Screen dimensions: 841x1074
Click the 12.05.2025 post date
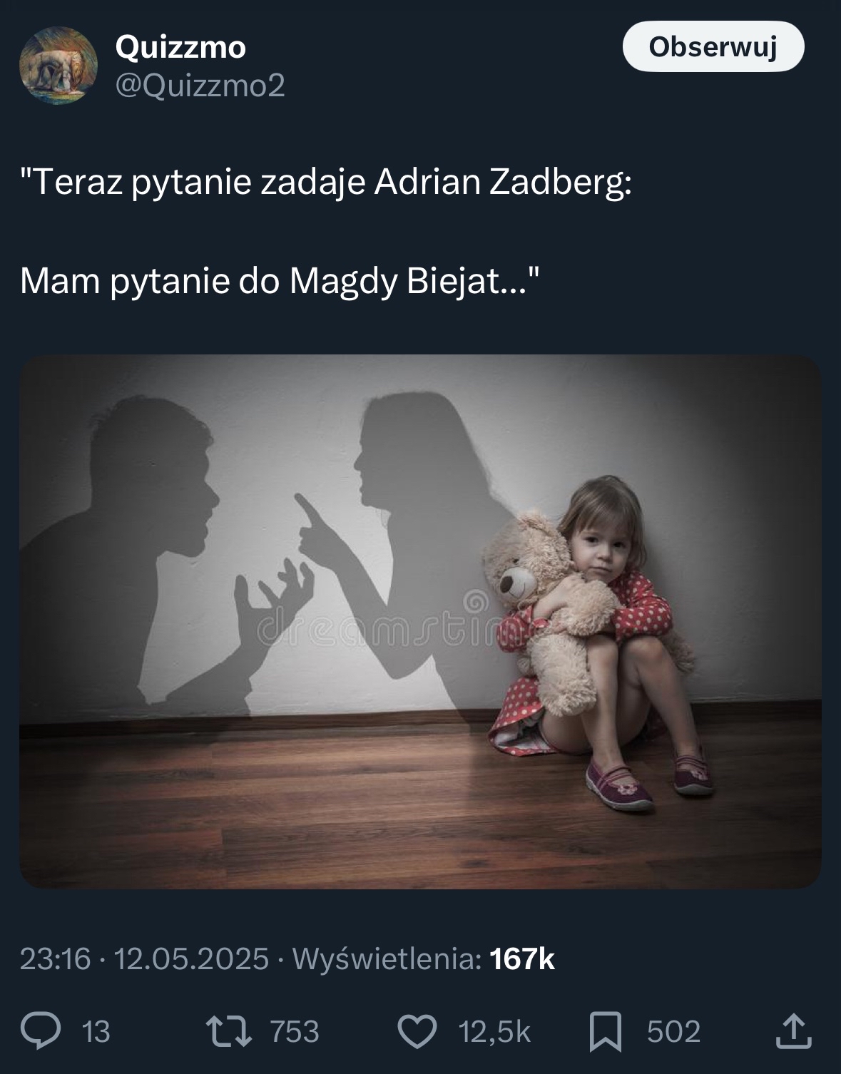coord(191,958)
